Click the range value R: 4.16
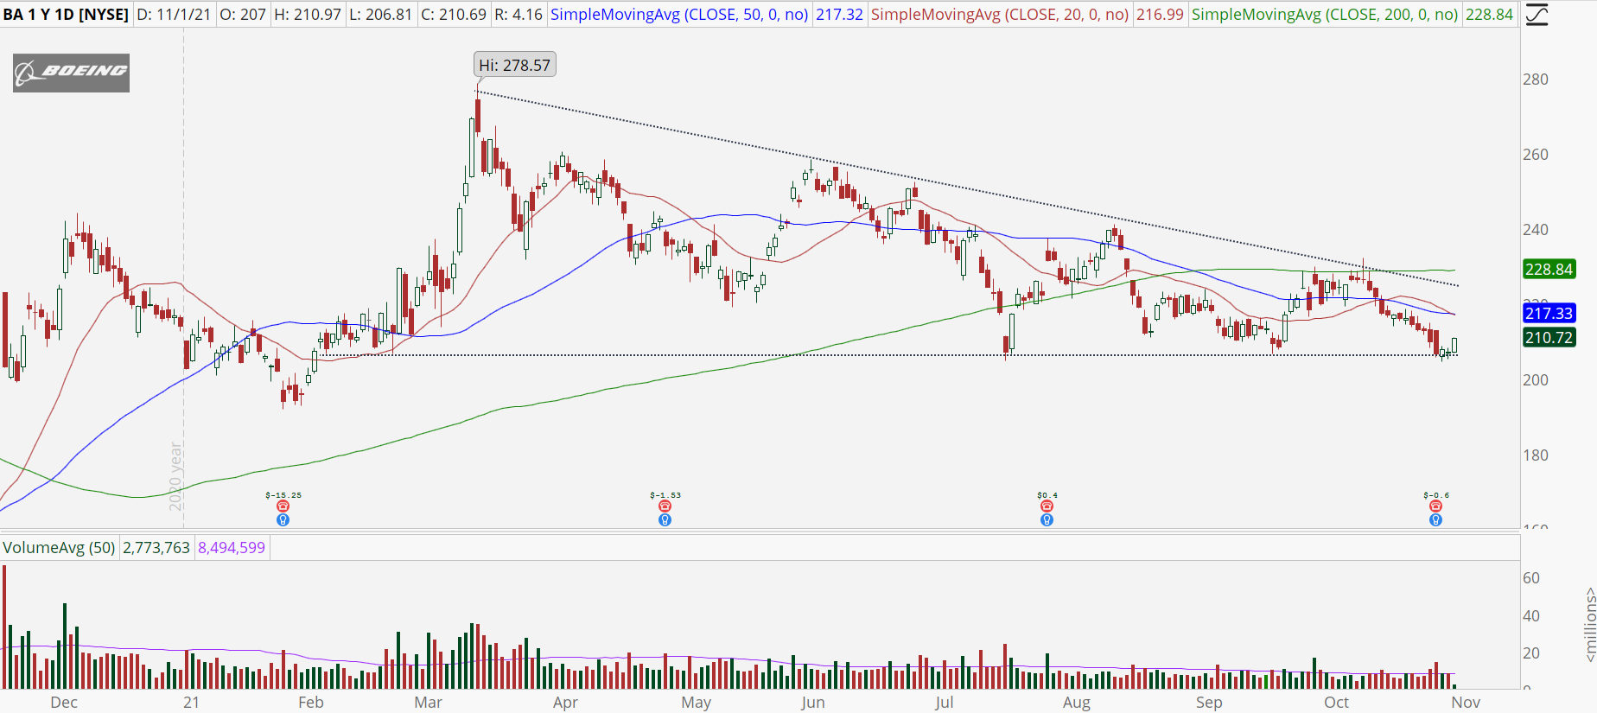Viewport: 1597px width, 713px height. click(x=519, y=15)
